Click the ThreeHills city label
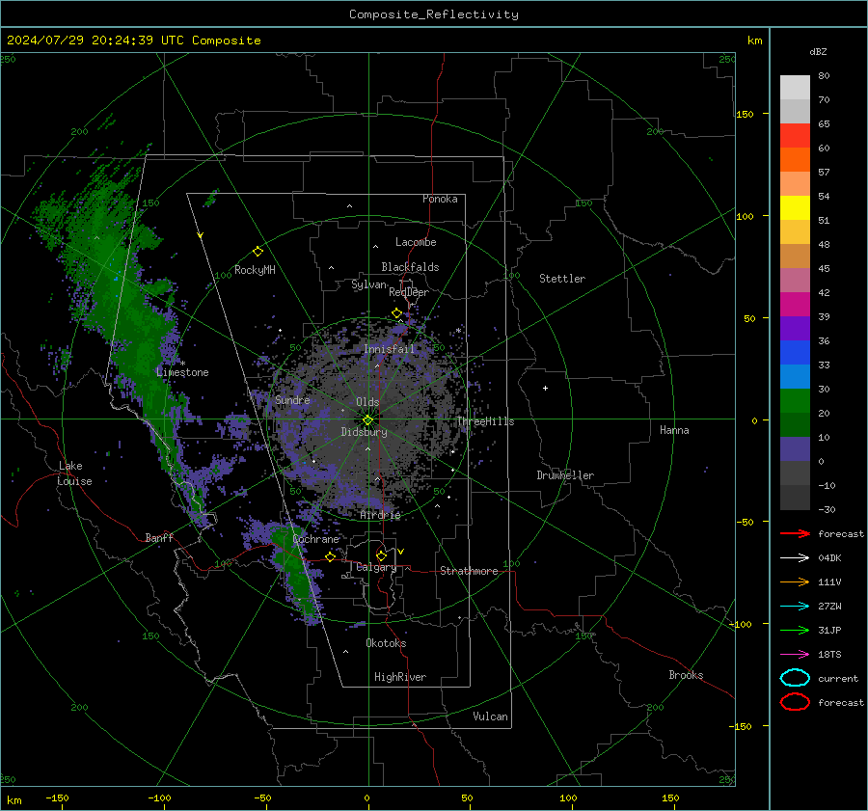 point(485,421)
